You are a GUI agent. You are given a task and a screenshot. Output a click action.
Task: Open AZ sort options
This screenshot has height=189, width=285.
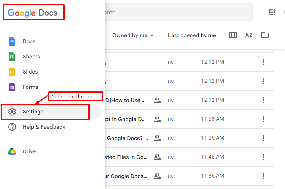249,35
